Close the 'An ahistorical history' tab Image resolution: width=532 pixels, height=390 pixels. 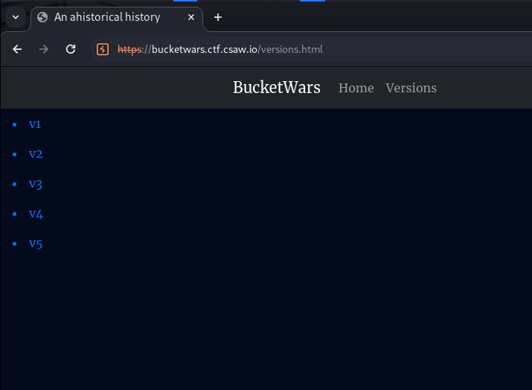click(191, 17)
